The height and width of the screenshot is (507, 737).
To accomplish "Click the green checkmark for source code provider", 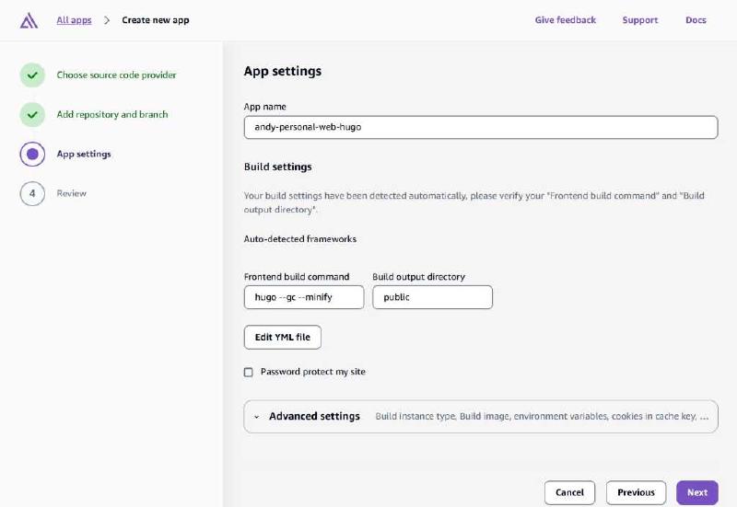I will (x=32, y=75).
